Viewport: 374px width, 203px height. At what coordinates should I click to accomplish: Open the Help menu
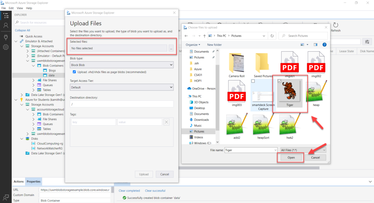coord(29,8)
